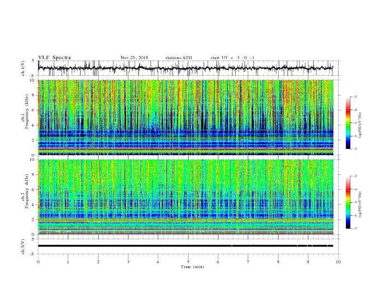
Task: Click the 3 minute tick label on time axis
Action: (128, 262)
